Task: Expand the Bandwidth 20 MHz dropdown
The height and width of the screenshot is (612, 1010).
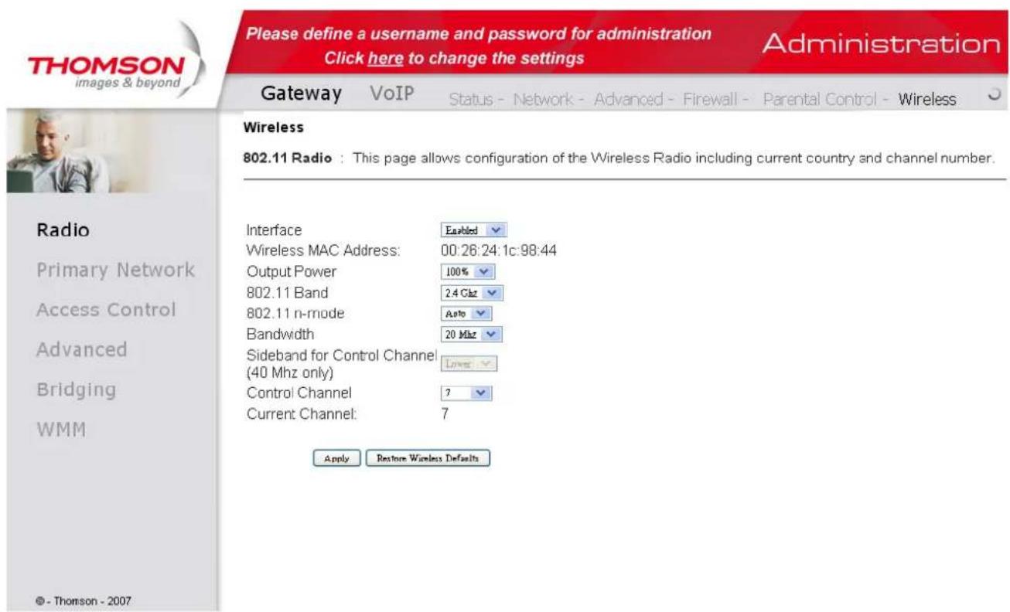Action: click(x=472, y=335)
